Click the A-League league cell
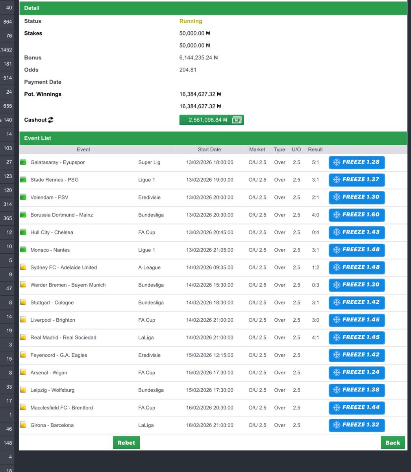 (x=150, y=267)
